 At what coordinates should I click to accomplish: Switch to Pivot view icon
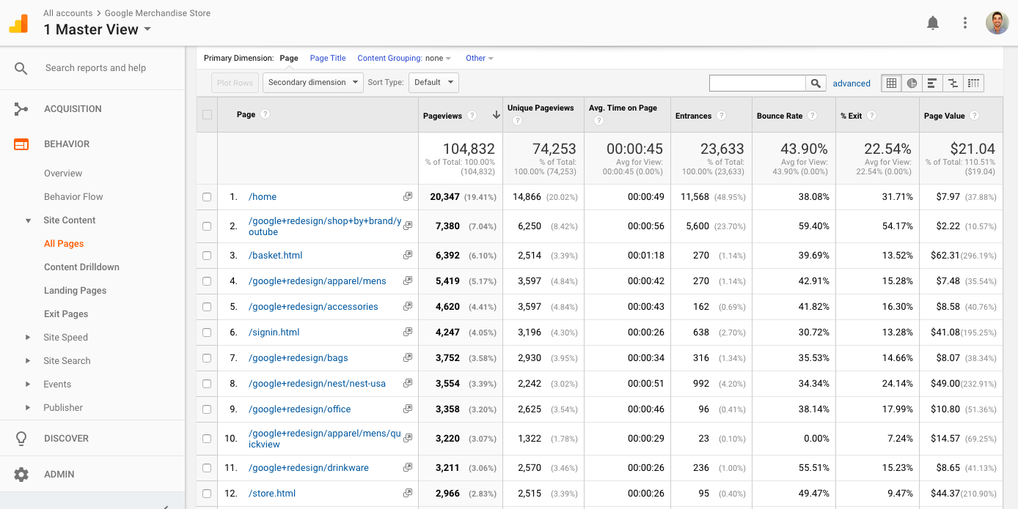point(973,83)
